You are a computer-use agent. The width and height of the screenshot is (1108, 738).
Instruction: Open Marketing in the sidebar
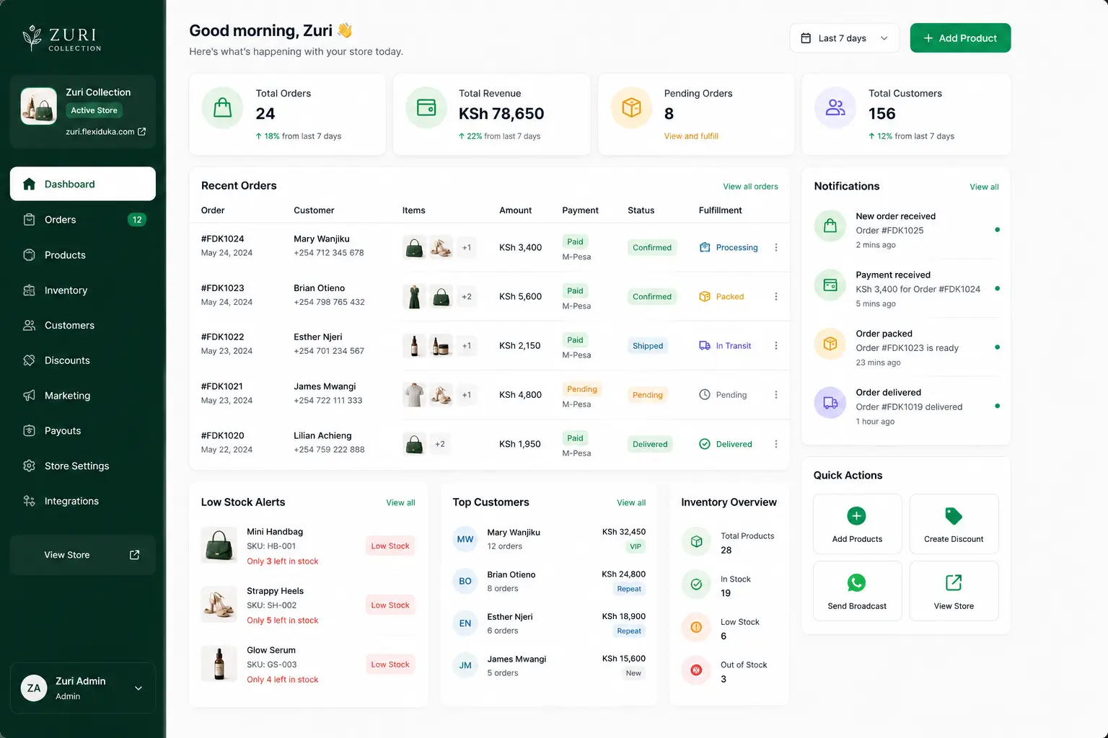click(x=83, y=396)
